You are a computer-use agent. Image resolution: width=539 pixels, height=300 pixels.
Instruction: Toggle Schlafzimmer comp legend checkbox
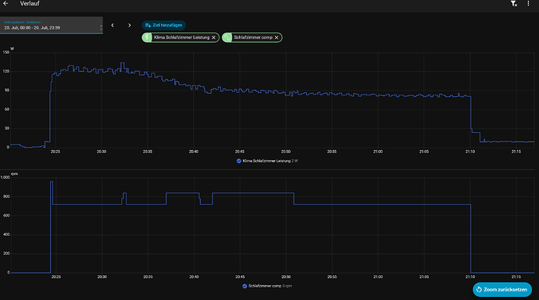pyautogui.click(x=245, y=286)
